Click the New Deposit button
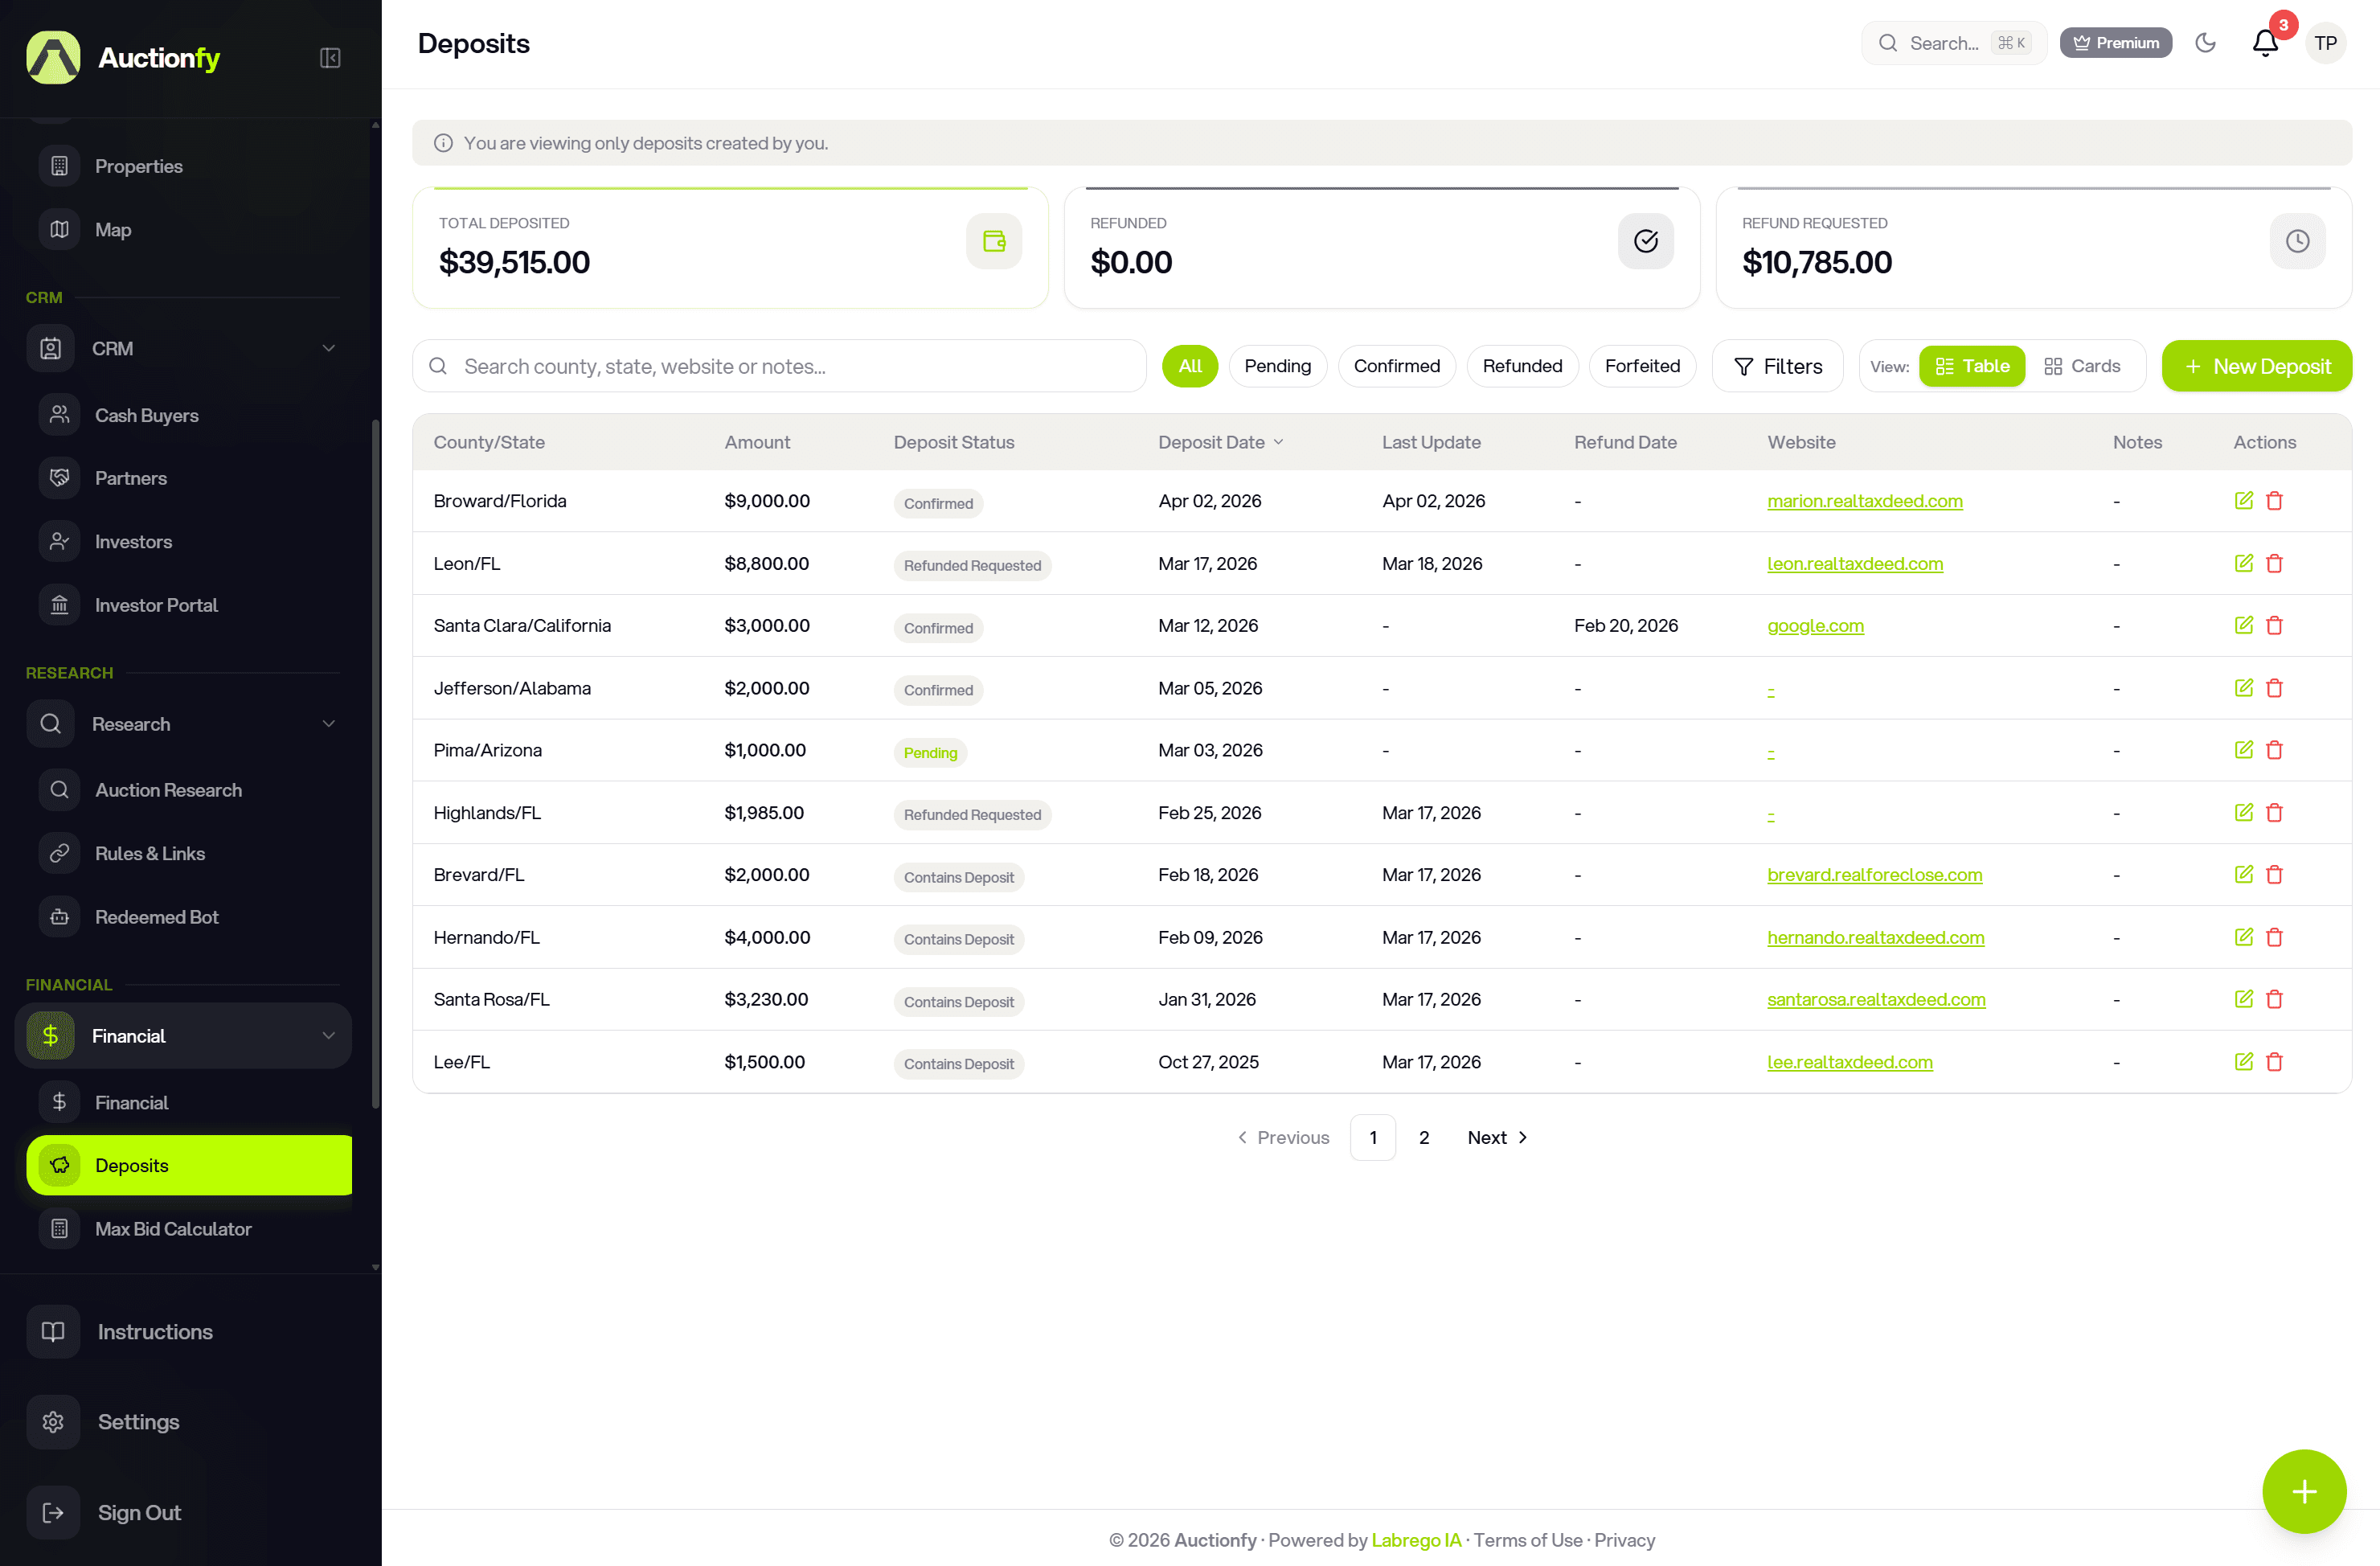 coord(2256,366)
